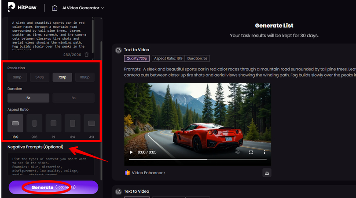
Task: Choose 8s duration
Action: point(73,98)
